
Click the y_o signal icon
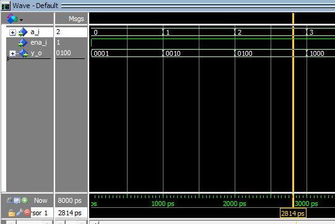pos(24,53)
